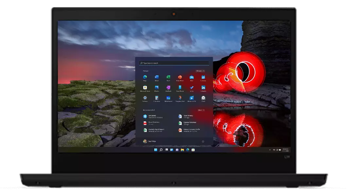Open the LinkedIn pinned app
Screen dimensions: 347x195
tap(203, 88)
